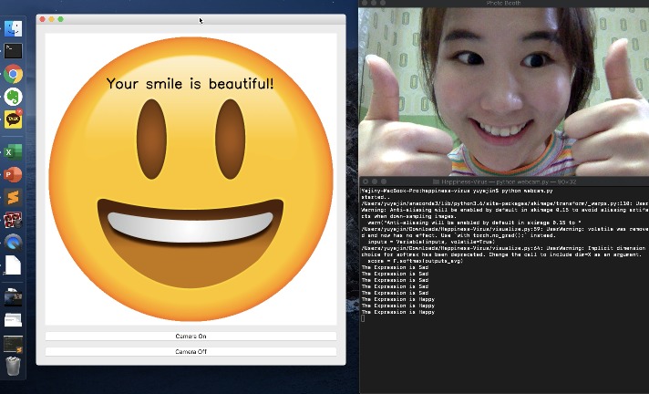Open the minimized dark window thumbnail above Trash
Viewport: 649px width, 394px height.
tap(14, 344)
